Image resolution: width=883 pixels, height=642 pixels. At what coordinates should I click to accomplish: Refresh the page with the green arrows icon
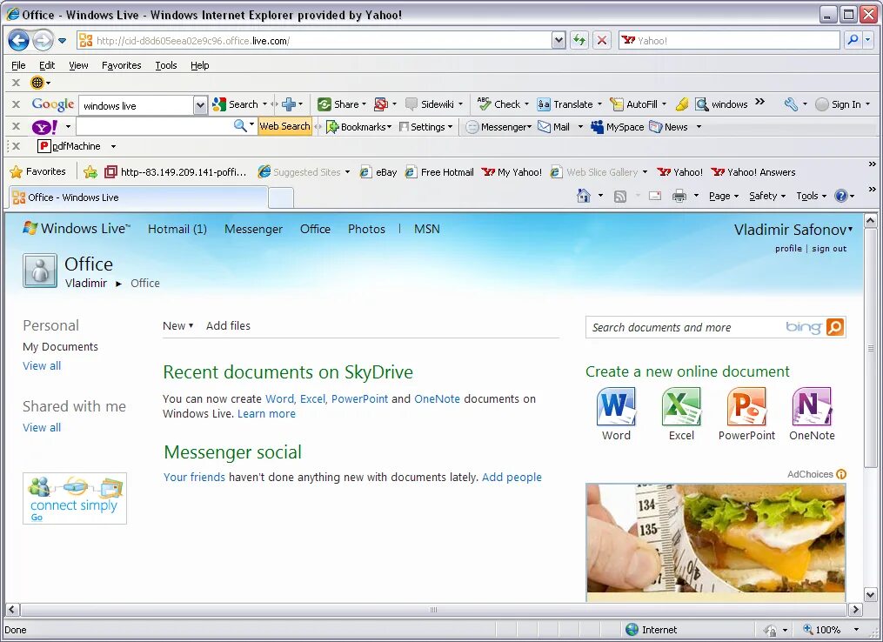(579, 40)
